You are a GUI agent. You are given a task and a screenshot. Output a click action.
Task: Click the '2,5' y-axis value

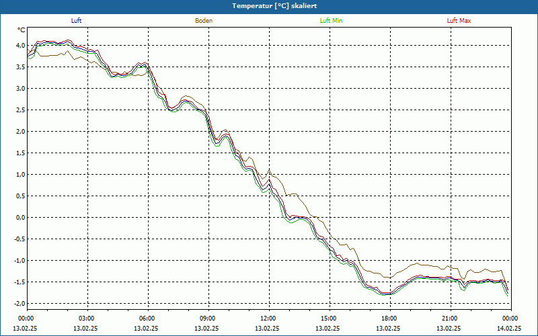pyautogui.click(x=20, y=110)
